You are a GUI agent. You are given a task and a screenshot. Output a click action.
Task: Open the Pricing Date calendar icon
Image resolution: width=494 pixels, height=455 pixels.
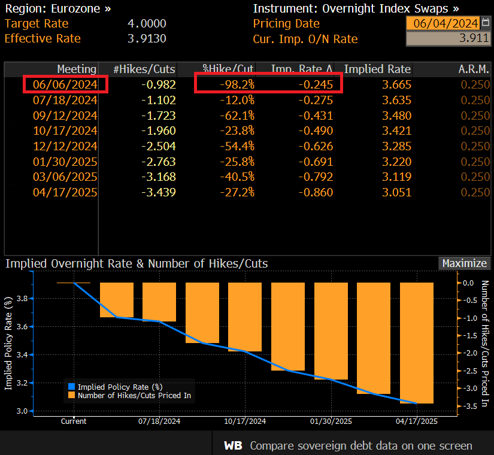point(486,23)
